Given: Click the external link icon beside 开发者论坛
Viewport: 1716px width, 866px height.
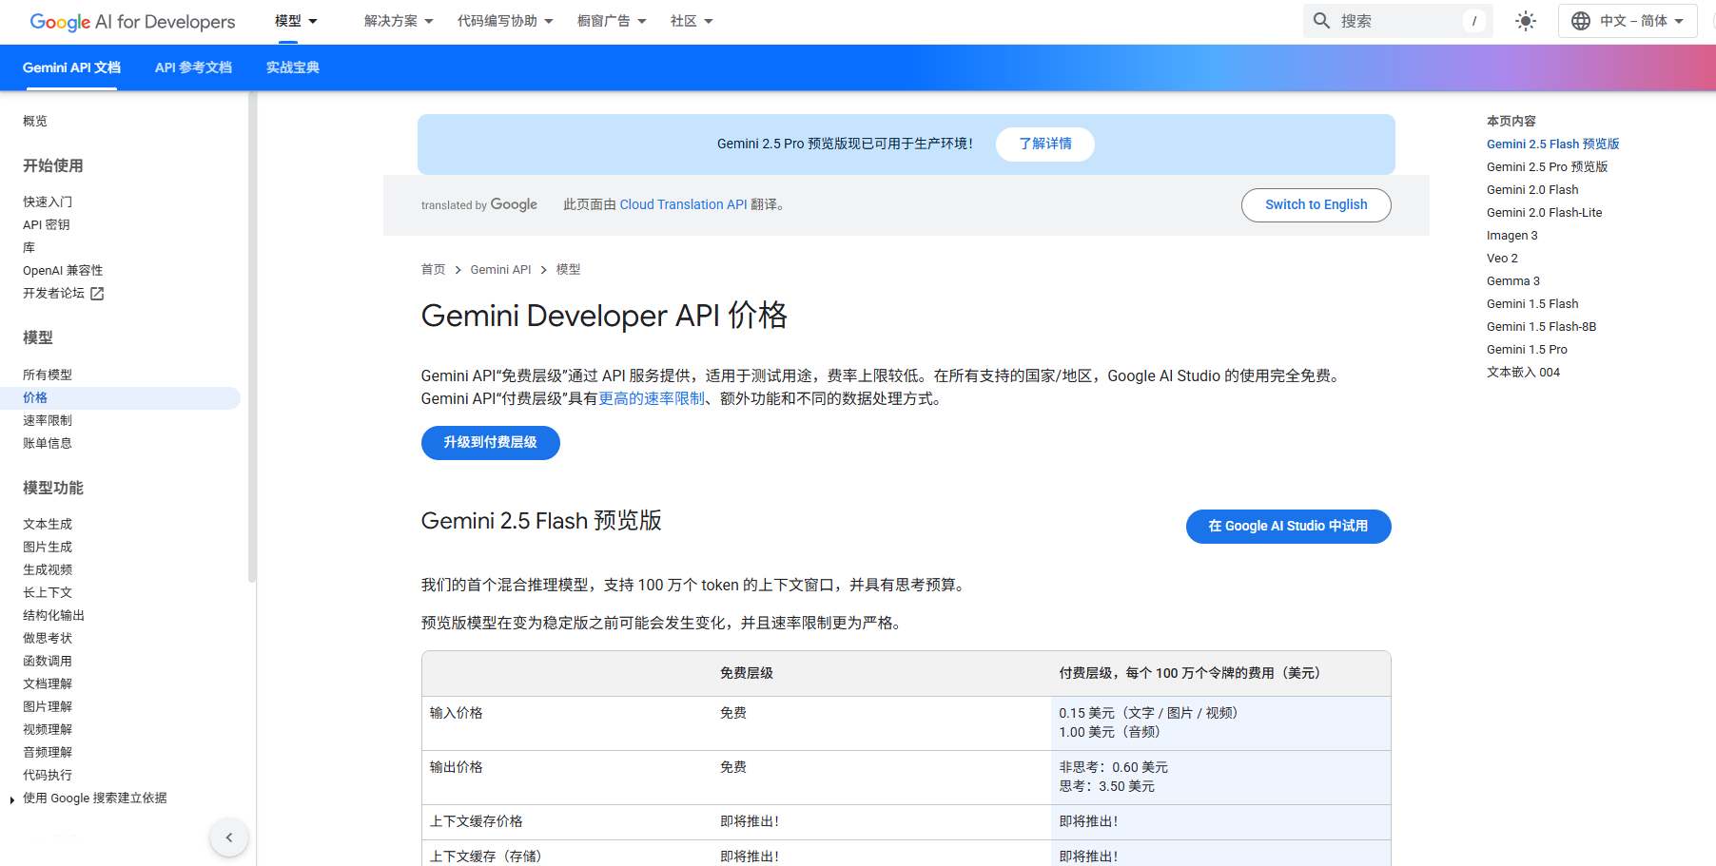Looking at the screenshot, I should pyautogui.click(x=97, y=294).
